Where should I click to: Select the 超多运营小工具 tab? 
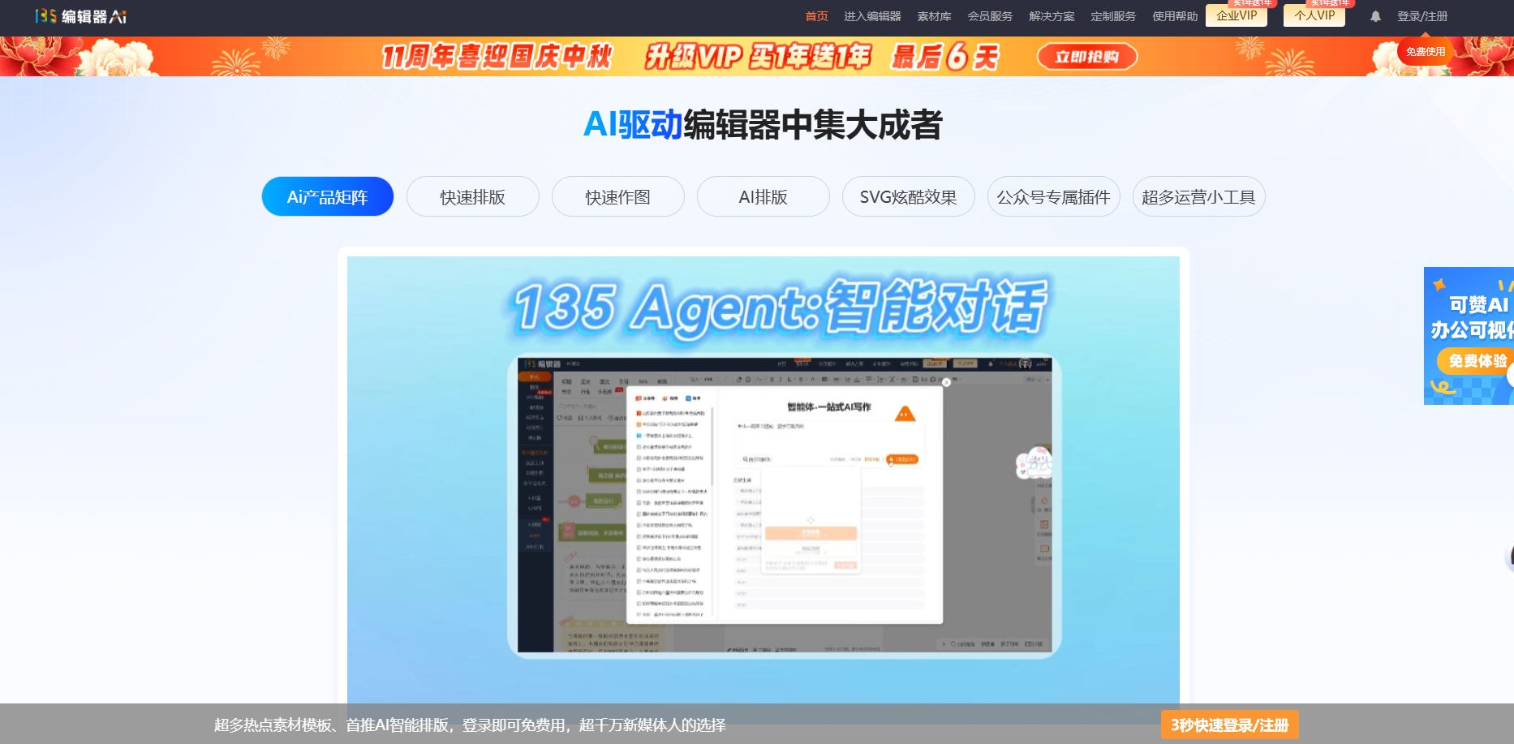[1198, 196]
